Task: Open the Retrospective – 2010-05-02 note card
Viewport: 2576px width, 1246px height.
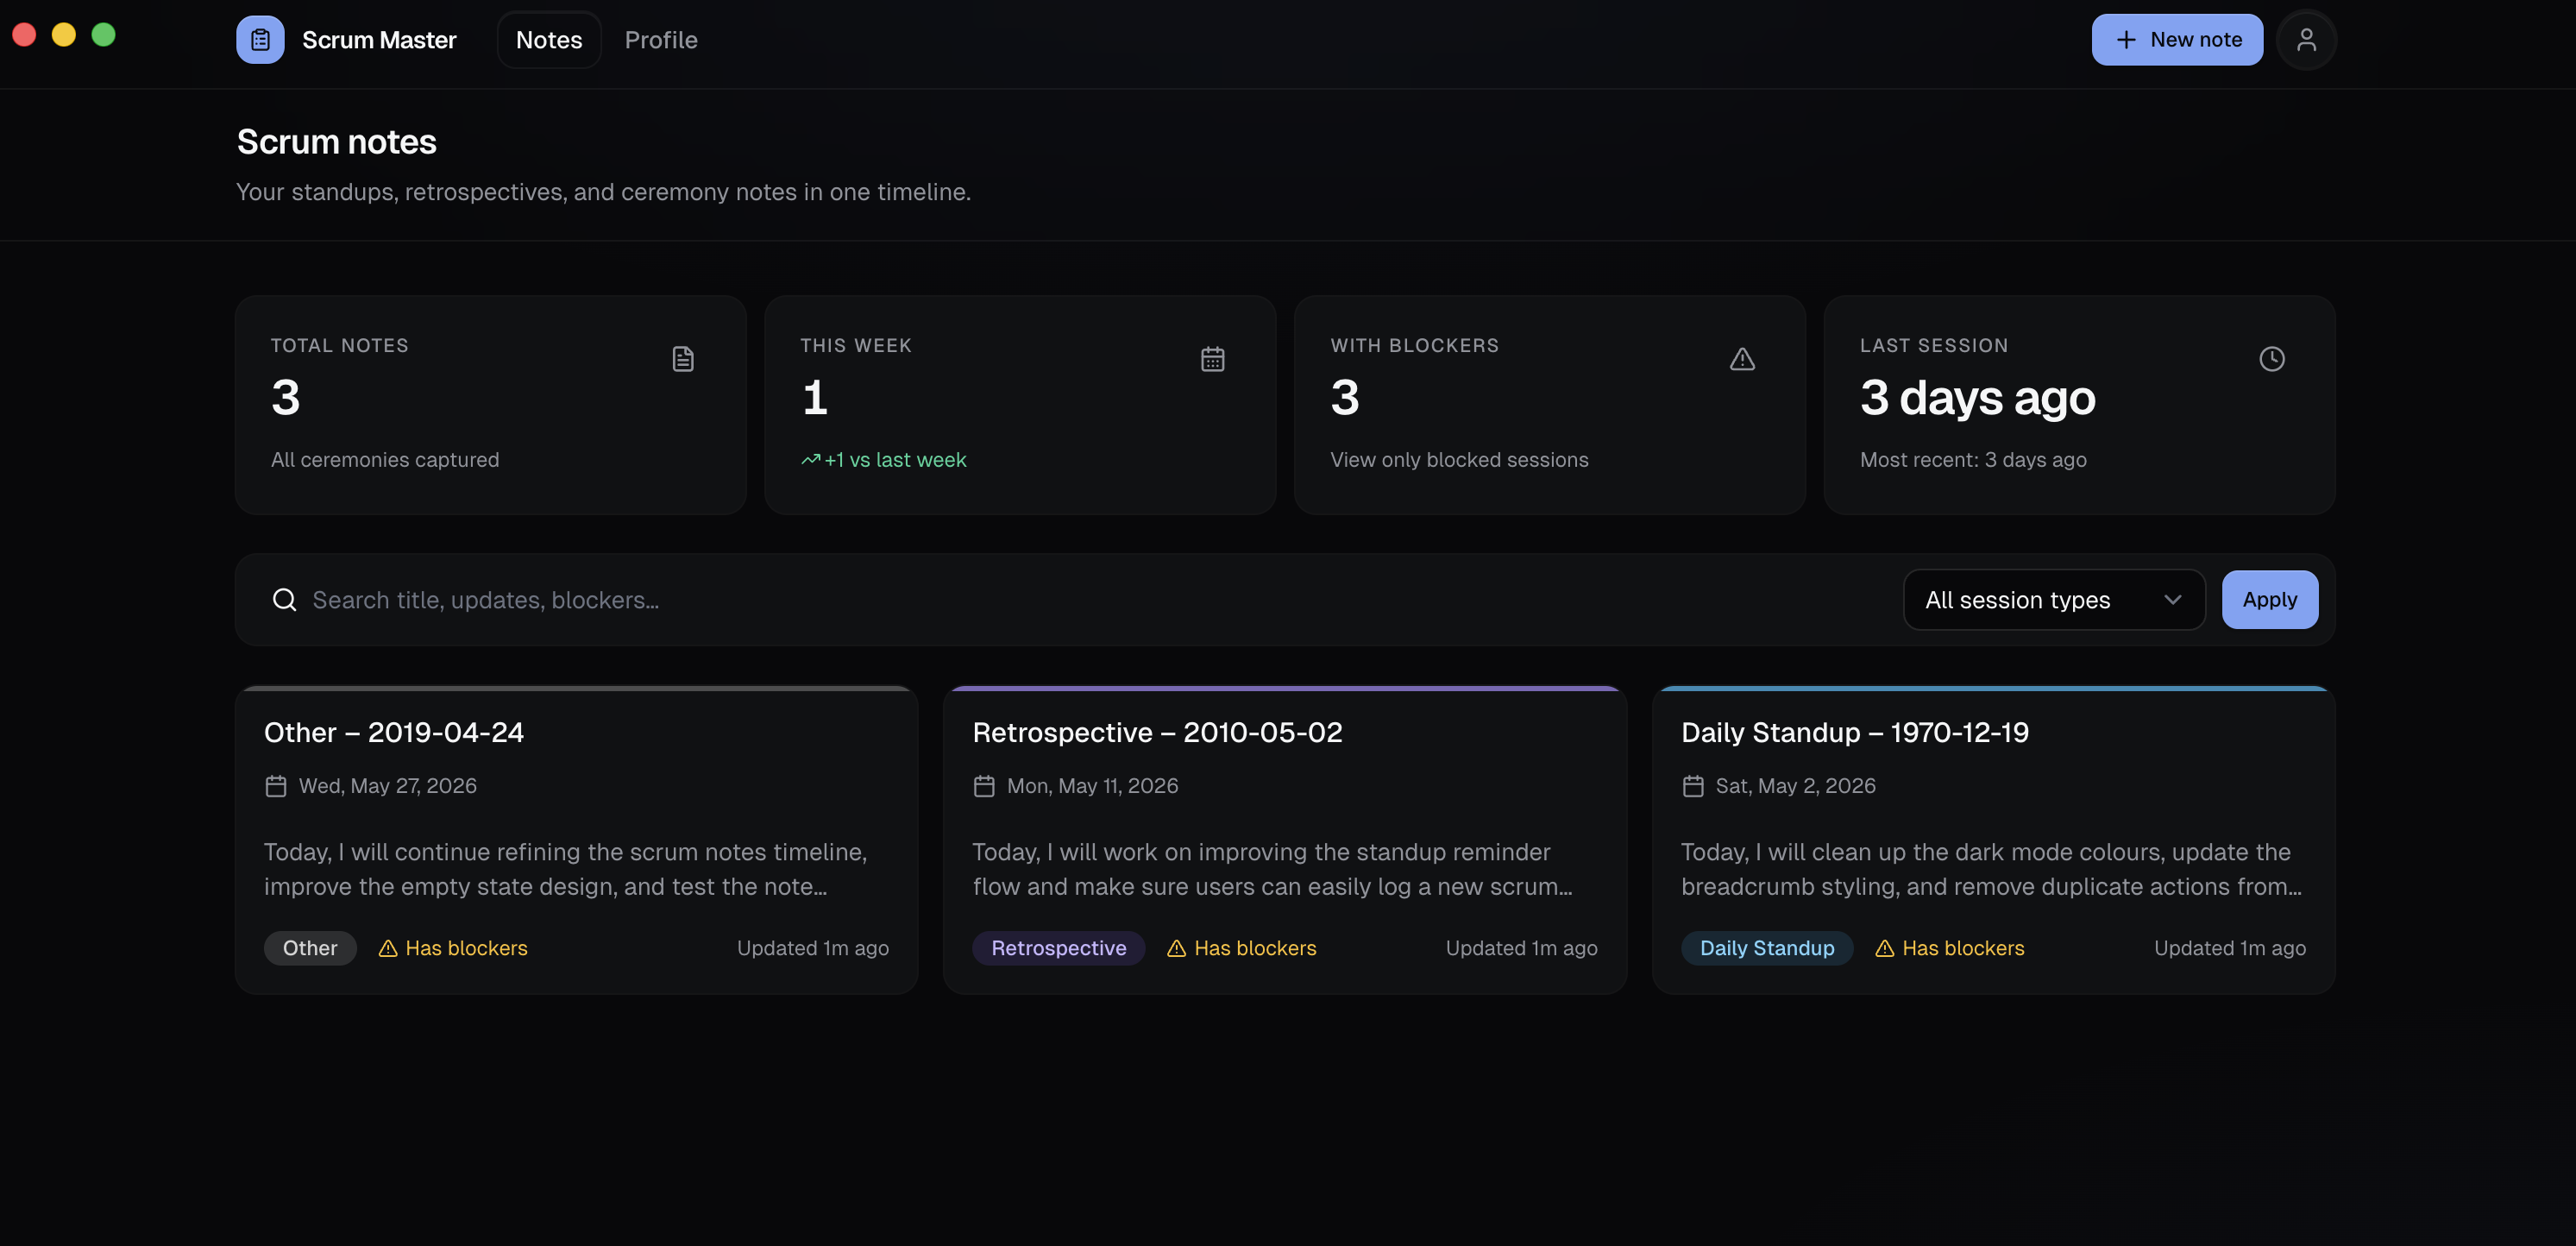Action: [1285, 840]
